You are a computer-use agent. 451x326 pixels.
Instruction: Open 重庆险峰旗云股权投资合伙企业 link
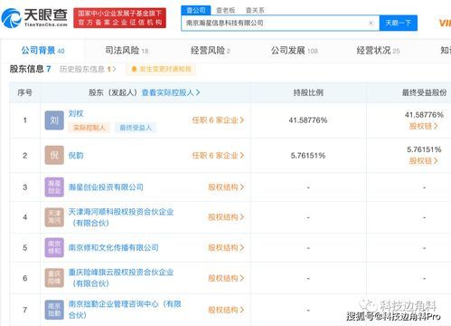point(121,278)
